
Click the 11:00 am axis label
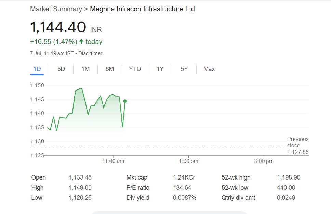point(113,161)
